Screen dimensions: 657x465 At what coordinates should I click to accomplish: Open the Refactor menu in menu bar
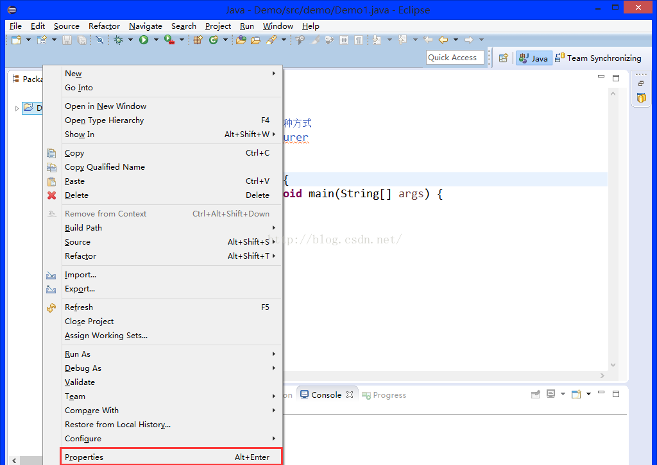pyautogui.click(x=104, y=26)
